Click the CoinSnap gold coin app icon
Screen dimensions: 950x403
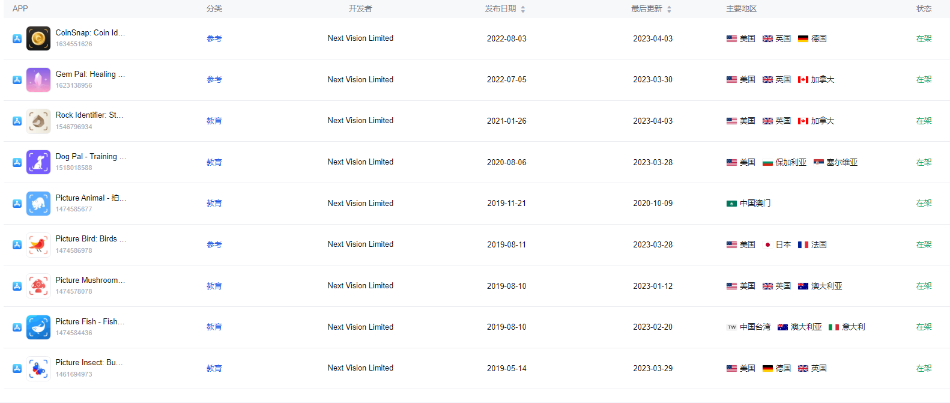tap(38, 38)
